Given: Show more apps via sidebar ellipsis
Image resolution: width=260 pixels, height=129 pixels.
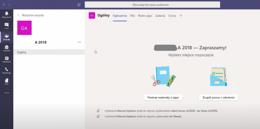Looking at the screenshot, I should click(7, 93).
